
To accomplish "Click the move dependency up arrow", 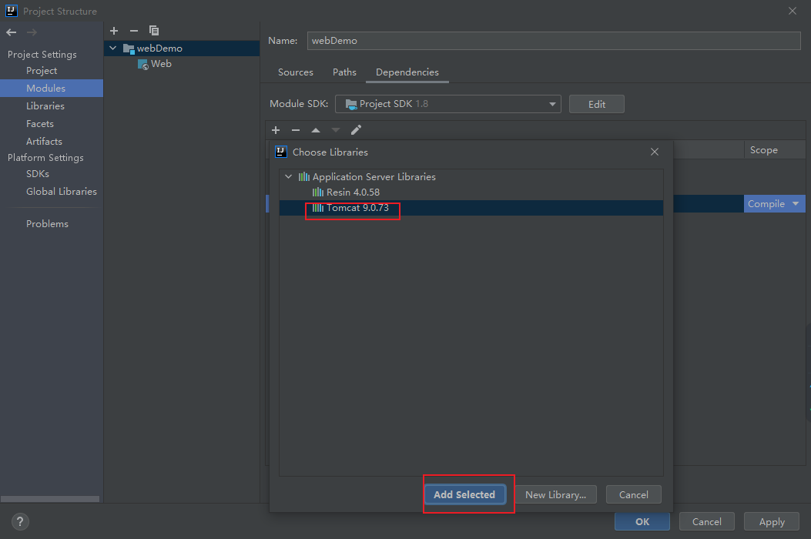I will click(x=316, y=130).
